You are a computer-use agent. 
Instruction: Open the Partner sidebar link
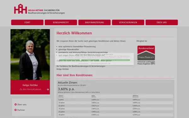click(x=21, y=110)
